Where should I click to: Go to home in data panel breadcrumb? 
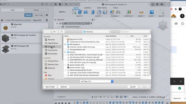click(2, 20)
